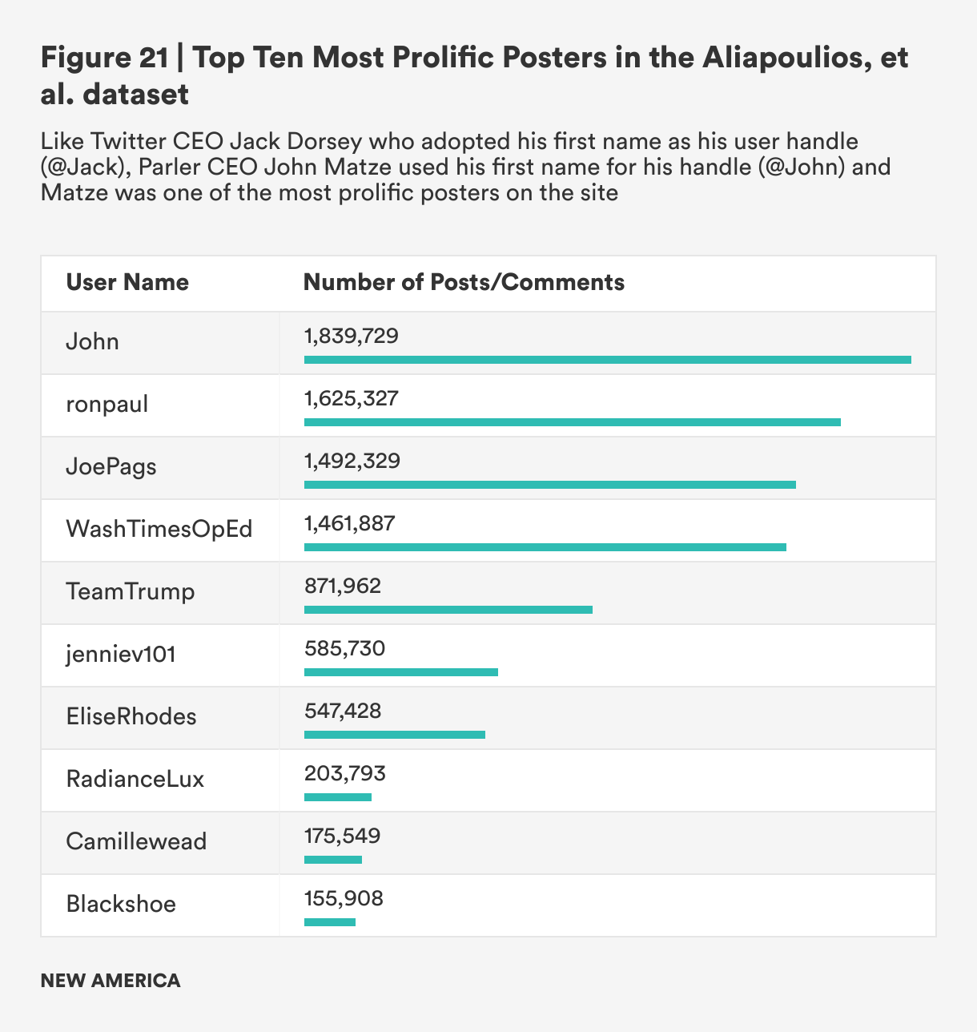Screen dimensions: 977x1032
Task: Click the value 585,730
Action: point(344,648)
